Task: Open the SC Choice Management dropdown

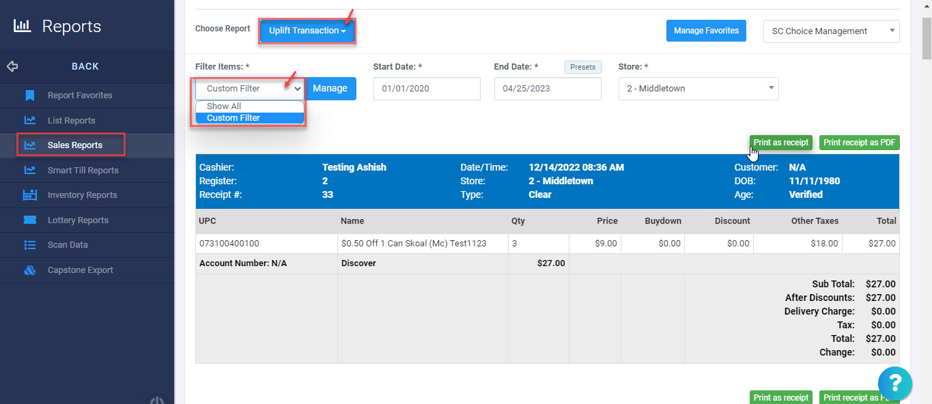Action: coord(831,31)
